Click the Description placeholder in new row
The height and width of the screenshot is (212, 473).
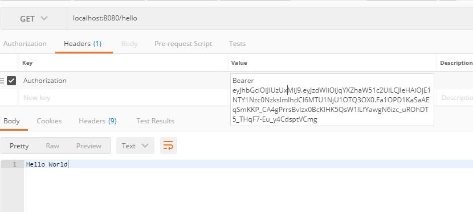click(x=456, y=98)
